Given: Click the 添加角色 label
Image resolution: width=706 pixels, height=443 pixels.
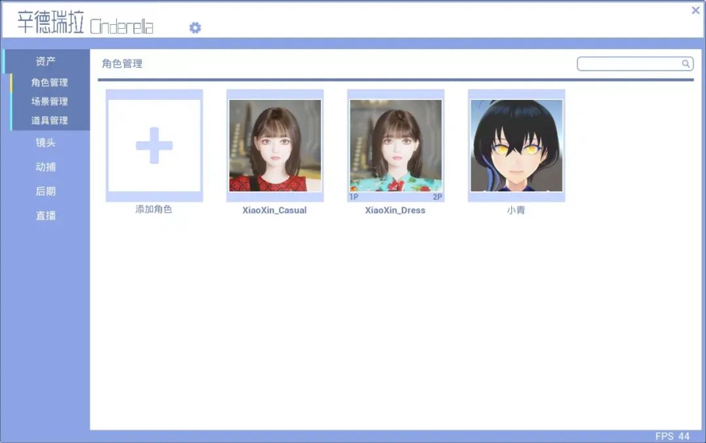Looking at the screenshot, I should (154, 209).
